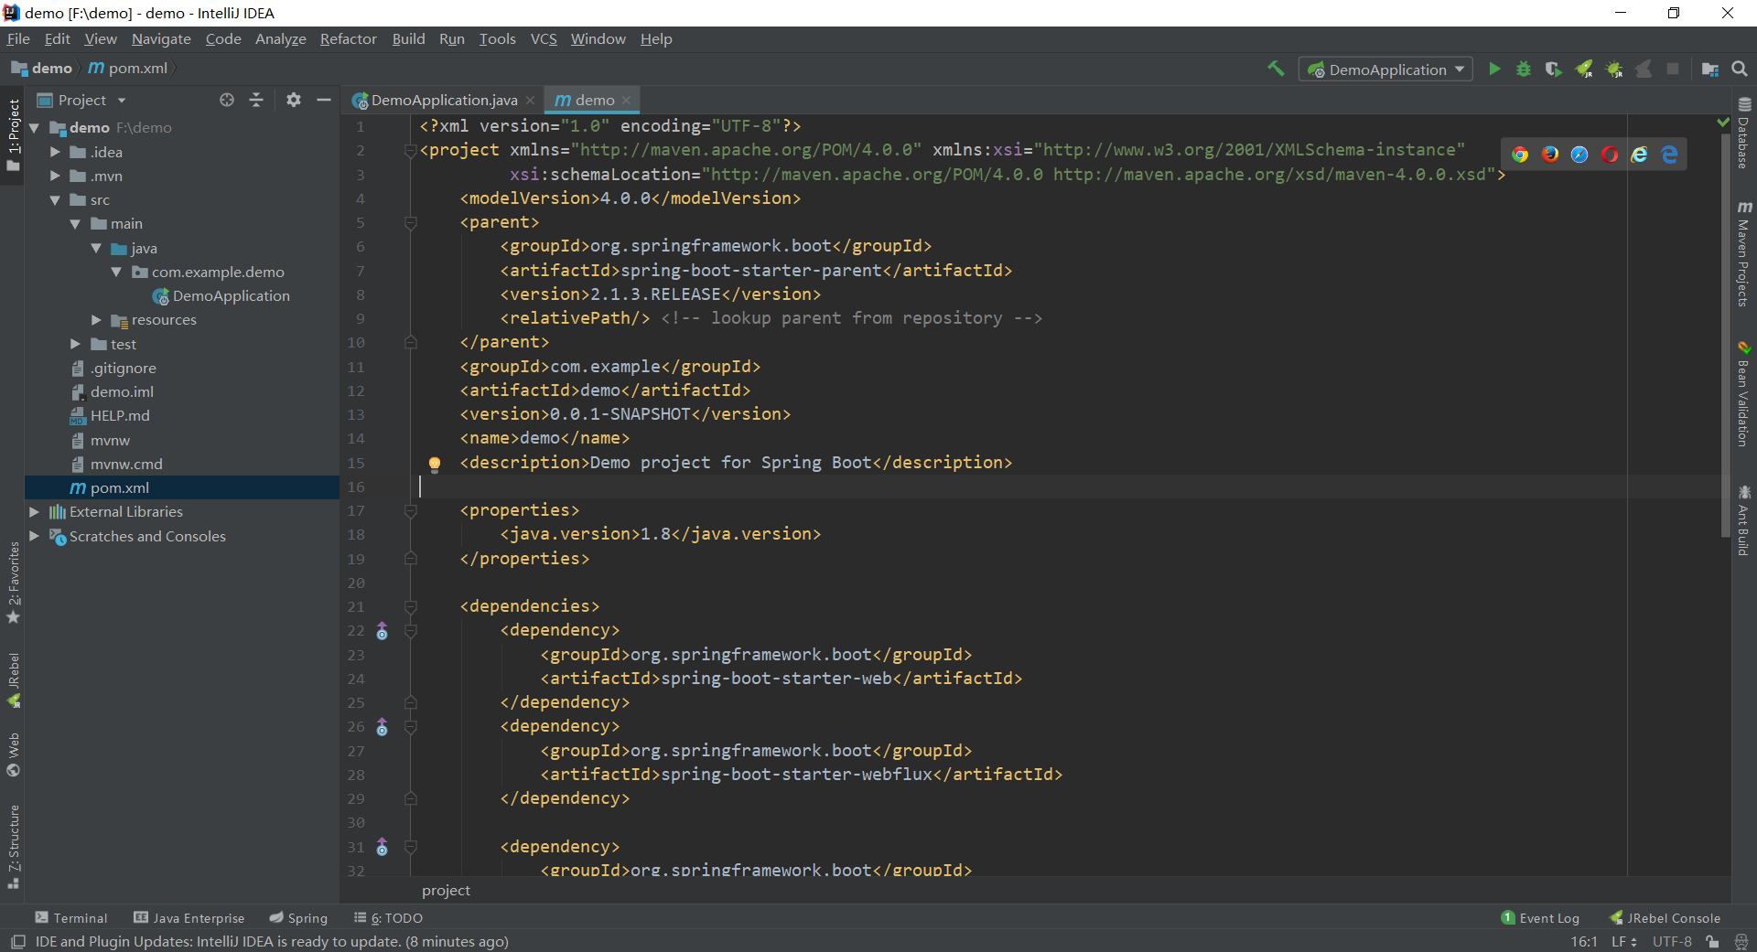Fold the properties block in the gutter

(x=410, y=510)
